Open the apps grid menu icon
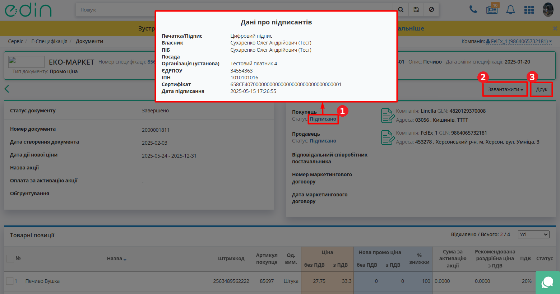560x294 pixels. tap(529, 10)
